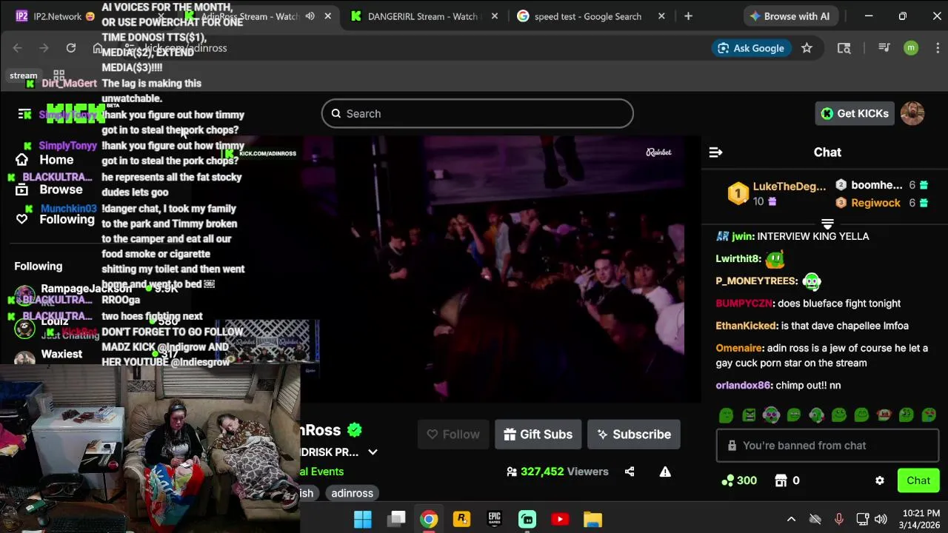948x533 pixels.
Task: Focus the Kick Search field
Action: pos(478,113)
